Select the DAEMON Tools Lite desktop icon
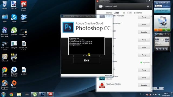Image resolution: width=173 pixels, height=97 pixels. pos(14,72)
